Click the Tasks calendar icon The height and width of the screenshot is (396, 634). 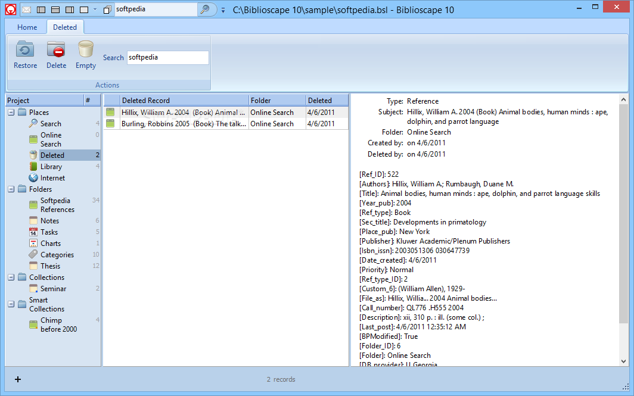click(33, 232)
